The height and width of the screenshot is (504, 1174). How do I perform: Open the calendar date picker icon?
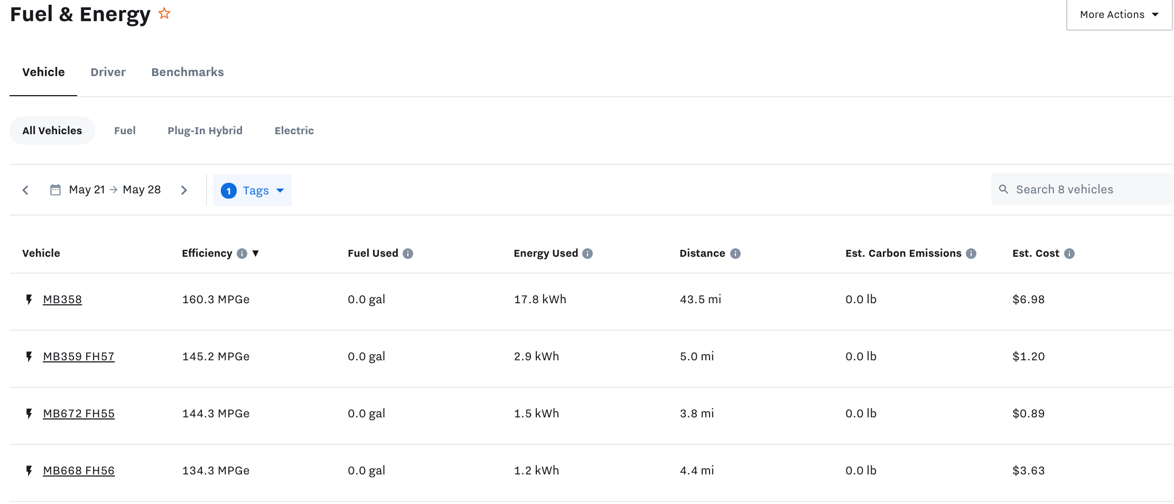55,189
